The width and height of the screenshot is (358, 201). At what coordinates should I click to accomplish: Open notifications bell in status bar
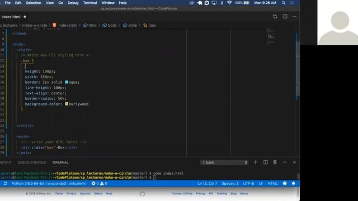(x=293, y=184)
